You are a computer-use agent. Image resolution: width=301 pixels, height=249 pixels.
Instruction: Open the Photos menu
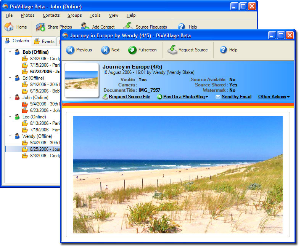27,15
